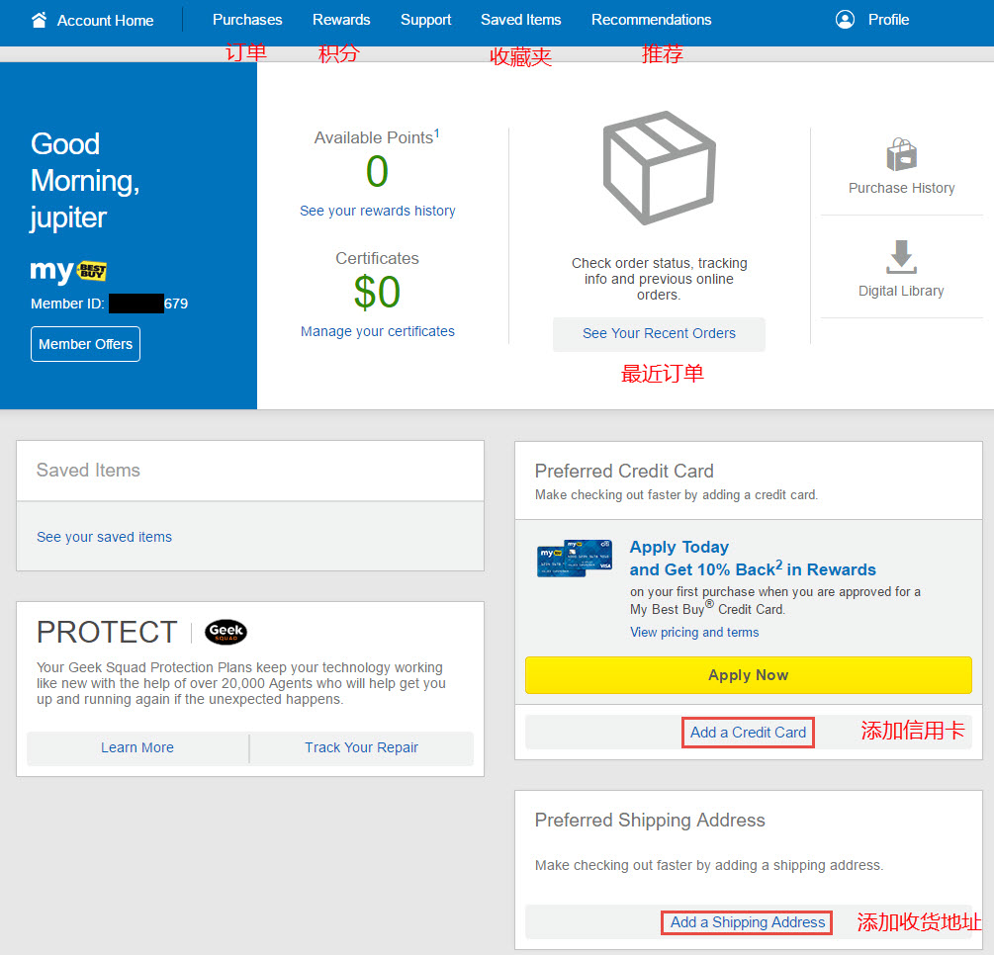
Task: Click the Preferred Credit Card heading
Action: 624,471
